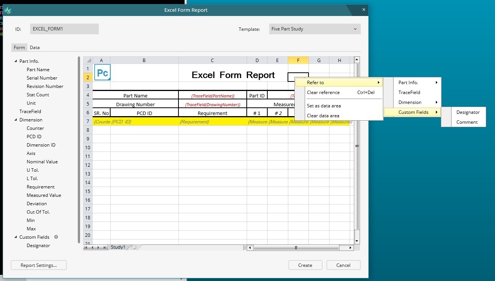The width and height of the screenshot is (495, 281).
Task: Click the {Requirement} cell in row 7
Action: pyautogui.click(x=212, y=121)
